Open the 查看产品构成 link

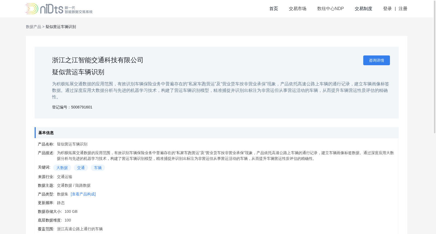click(x=83, y=194)
